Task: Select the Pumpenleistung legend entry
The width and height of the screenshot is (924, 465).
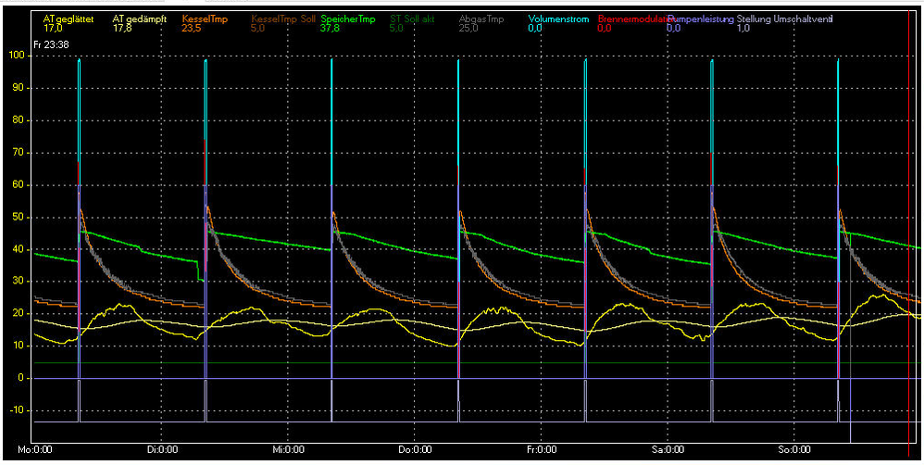Action: (x=700, y=19)
